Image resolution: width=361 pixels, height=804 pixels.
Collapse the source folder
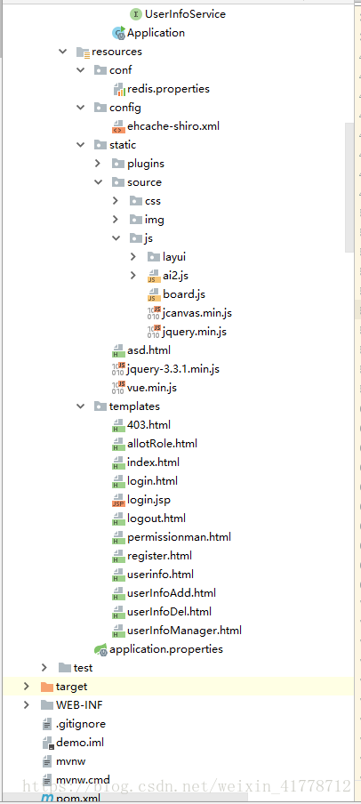99,182
